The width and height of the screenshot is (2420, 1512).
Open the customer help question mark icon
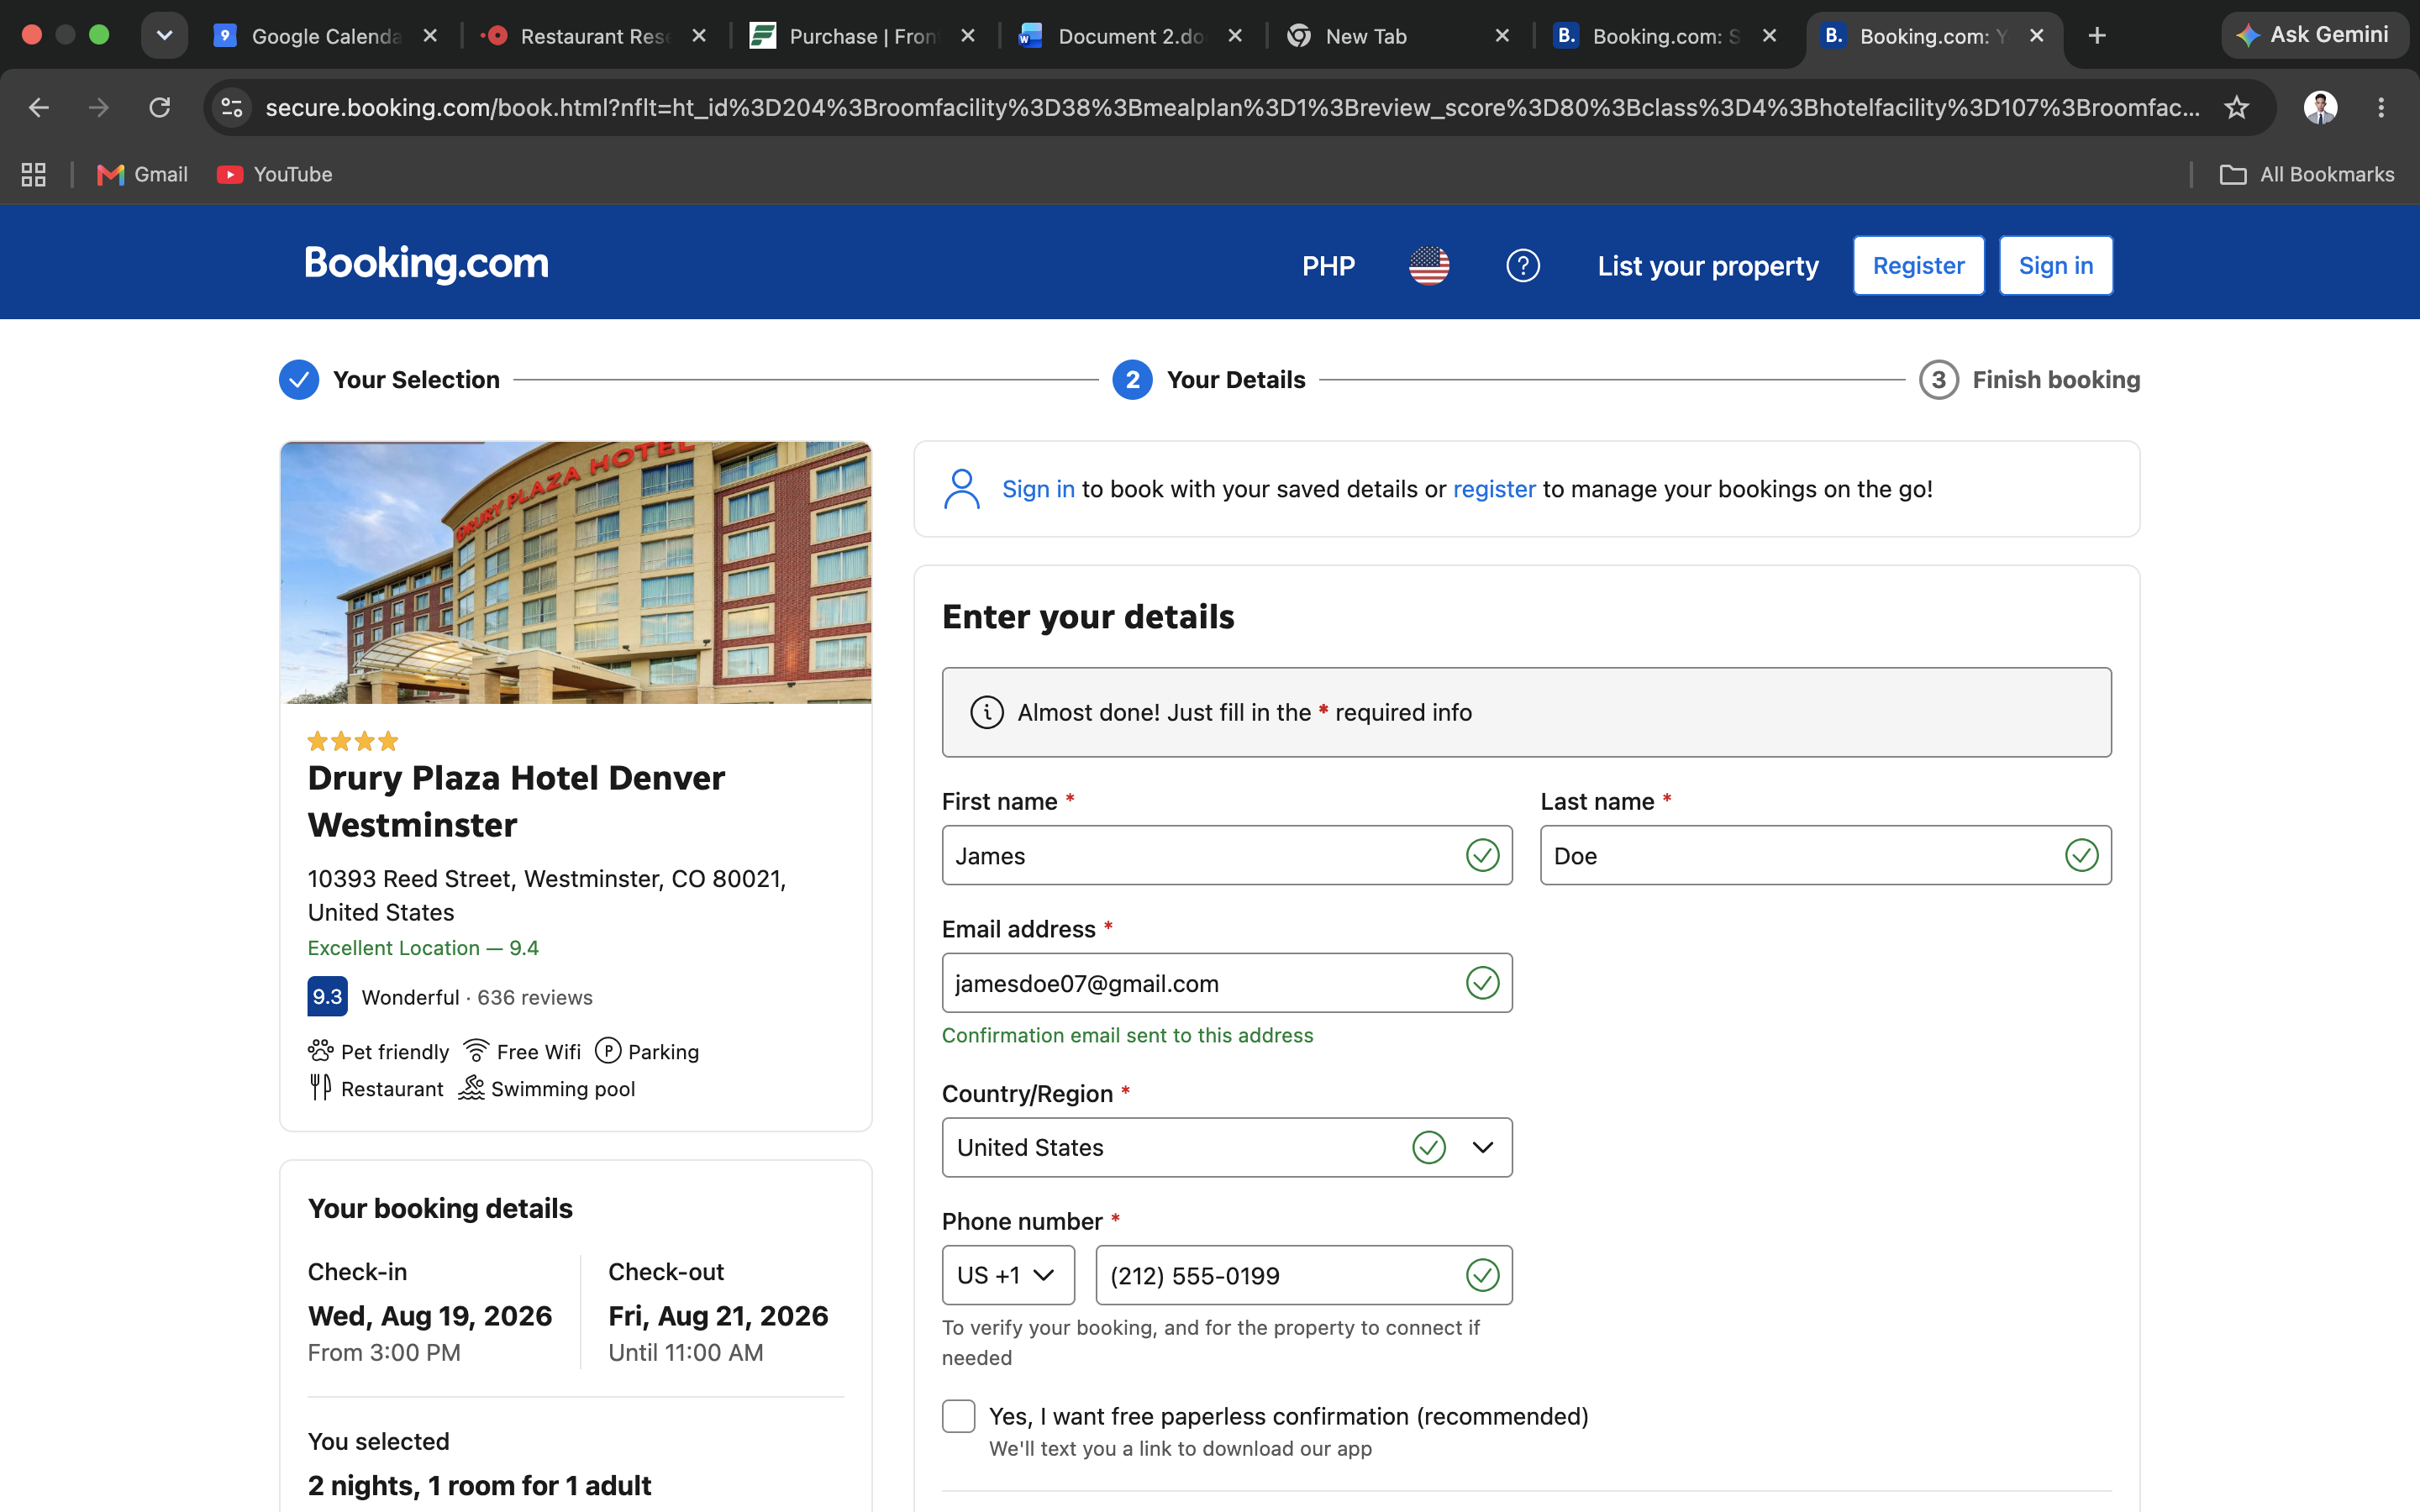pos(1523,265)
